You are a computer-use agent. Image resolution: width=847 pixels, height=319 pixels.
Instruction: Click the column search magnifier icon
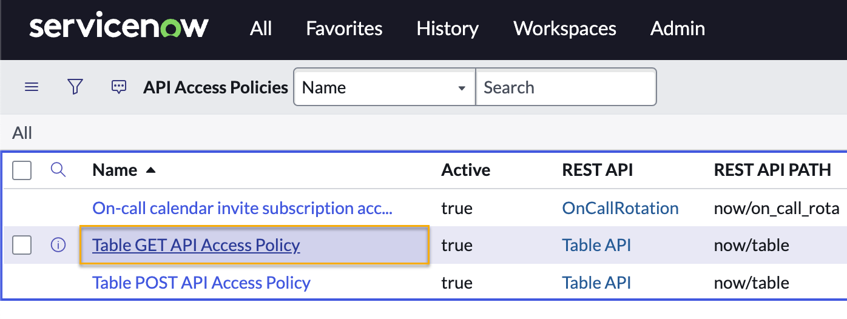pyautogui.click(x=58, y=170)
